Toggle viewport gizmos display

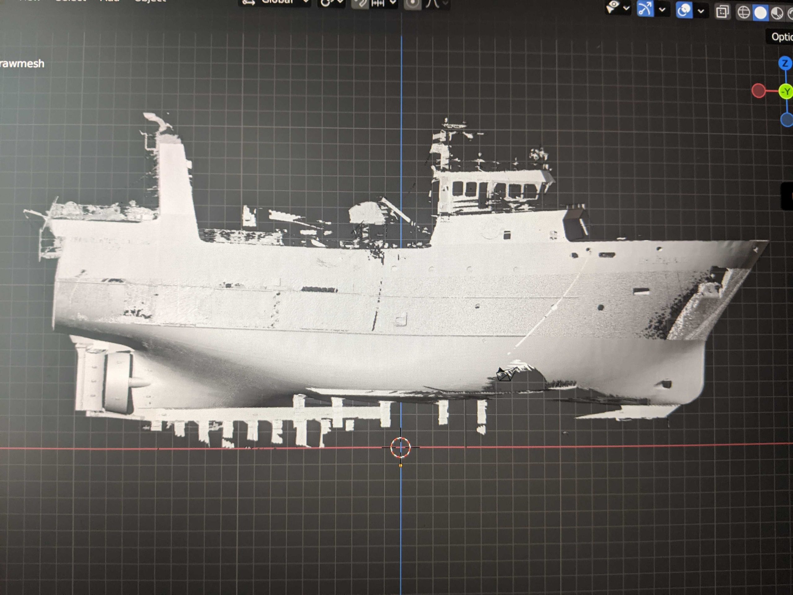[645, 9]
